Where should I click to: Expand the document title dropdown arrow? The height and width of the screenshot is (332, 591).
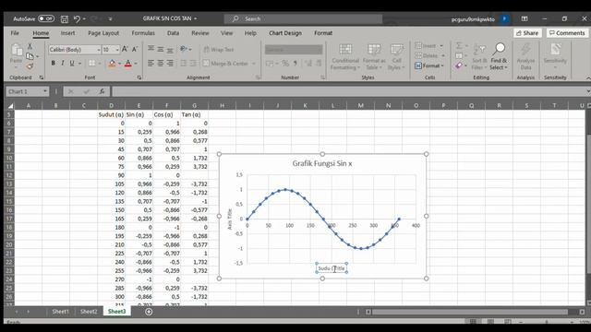pyautogui.click(x=195, y=18)
